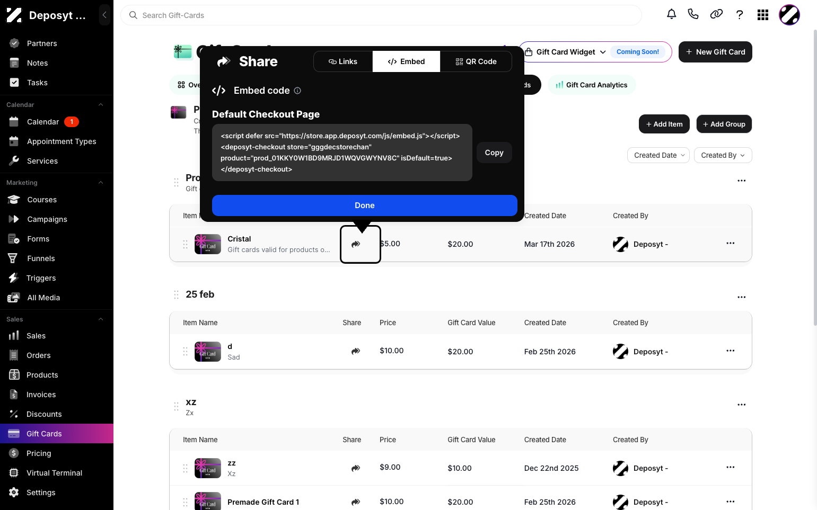
Task: Select Gift Cards in the sidebar
Action: [x=57, y=434]
